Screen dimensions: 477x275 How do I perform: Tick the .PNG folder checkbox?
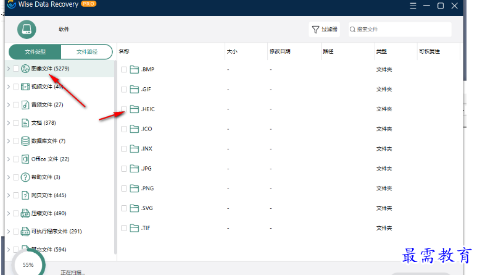(124, 188)
